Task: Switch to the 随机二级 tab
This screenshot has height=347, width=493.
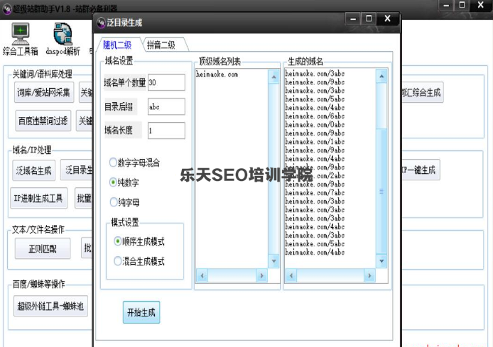Action: (x=118, y=45)
